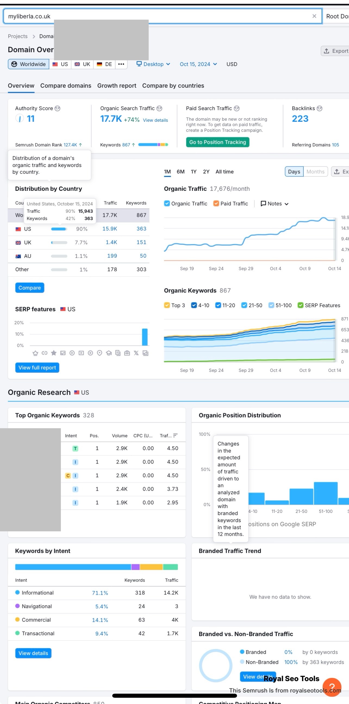The height and width of the screenshot is (704, 349).
Task: Click the Authority Score info icon
Action: [x=57, y=108]
